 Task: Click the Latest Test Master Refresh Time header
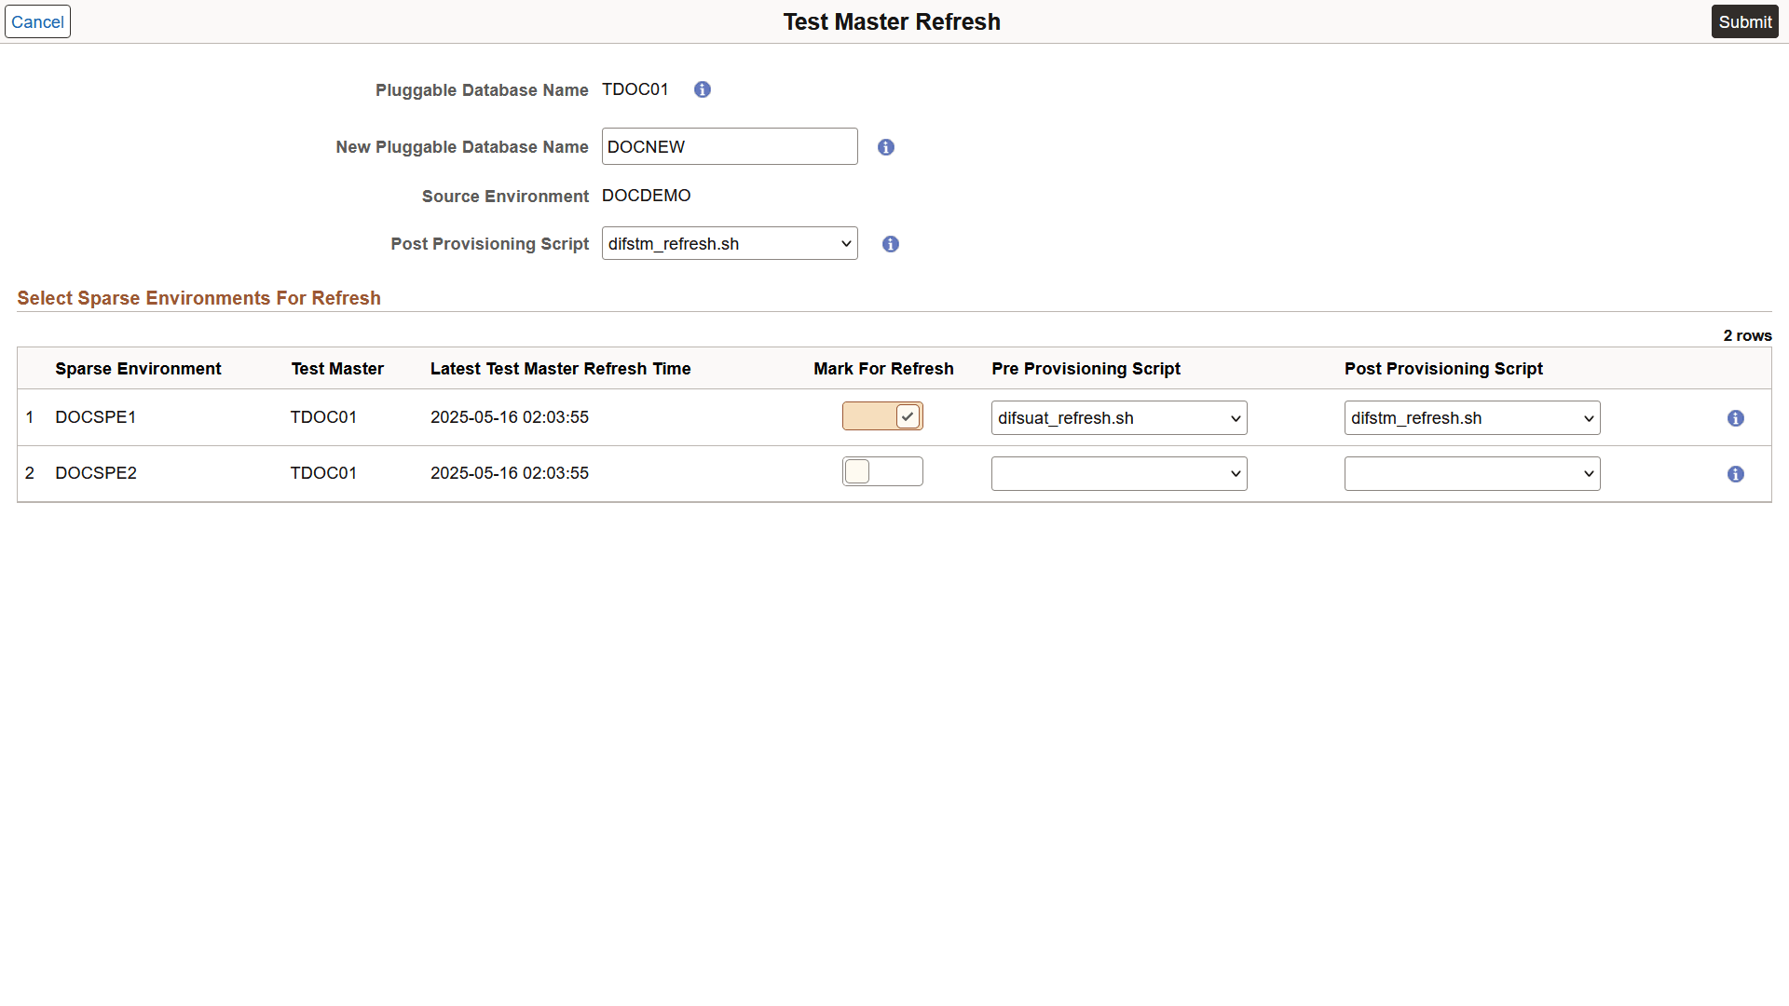560,368
